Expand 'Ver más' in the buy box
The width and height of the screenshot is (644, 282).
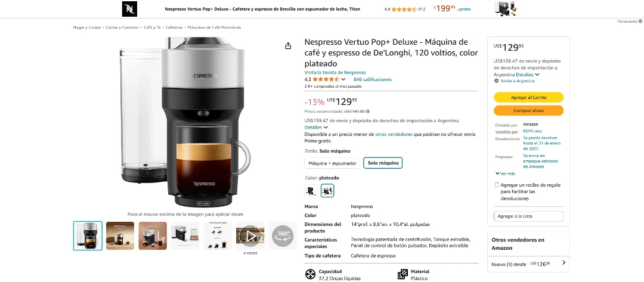point(504,173)
